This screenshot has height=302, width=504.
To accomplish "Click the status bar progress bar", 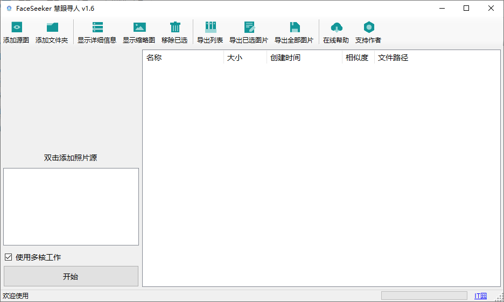I will (424, 296).
